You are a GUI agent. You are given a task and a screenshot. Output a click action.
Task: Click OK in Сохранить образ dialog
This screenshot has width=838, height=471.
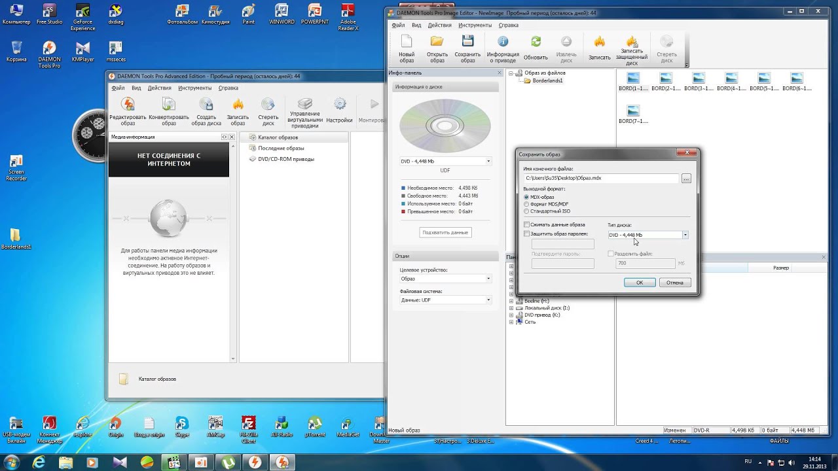tap(640, 283)
